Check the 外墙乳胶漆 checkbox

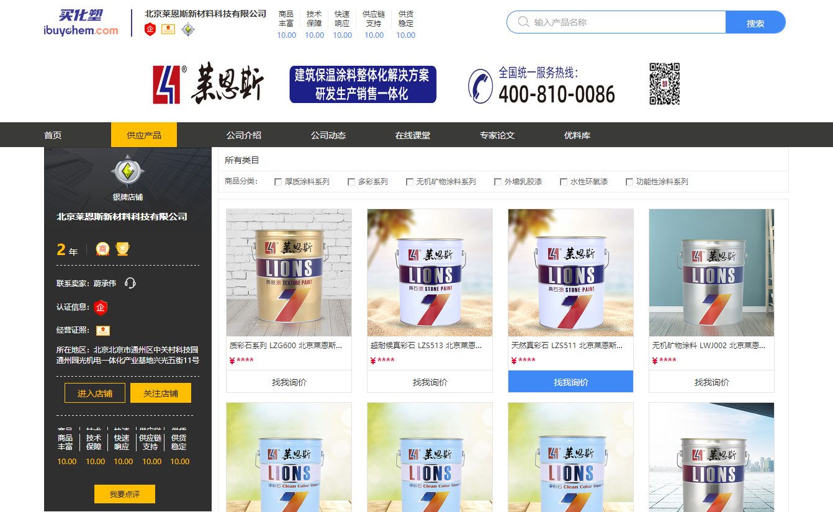point(498,182)
